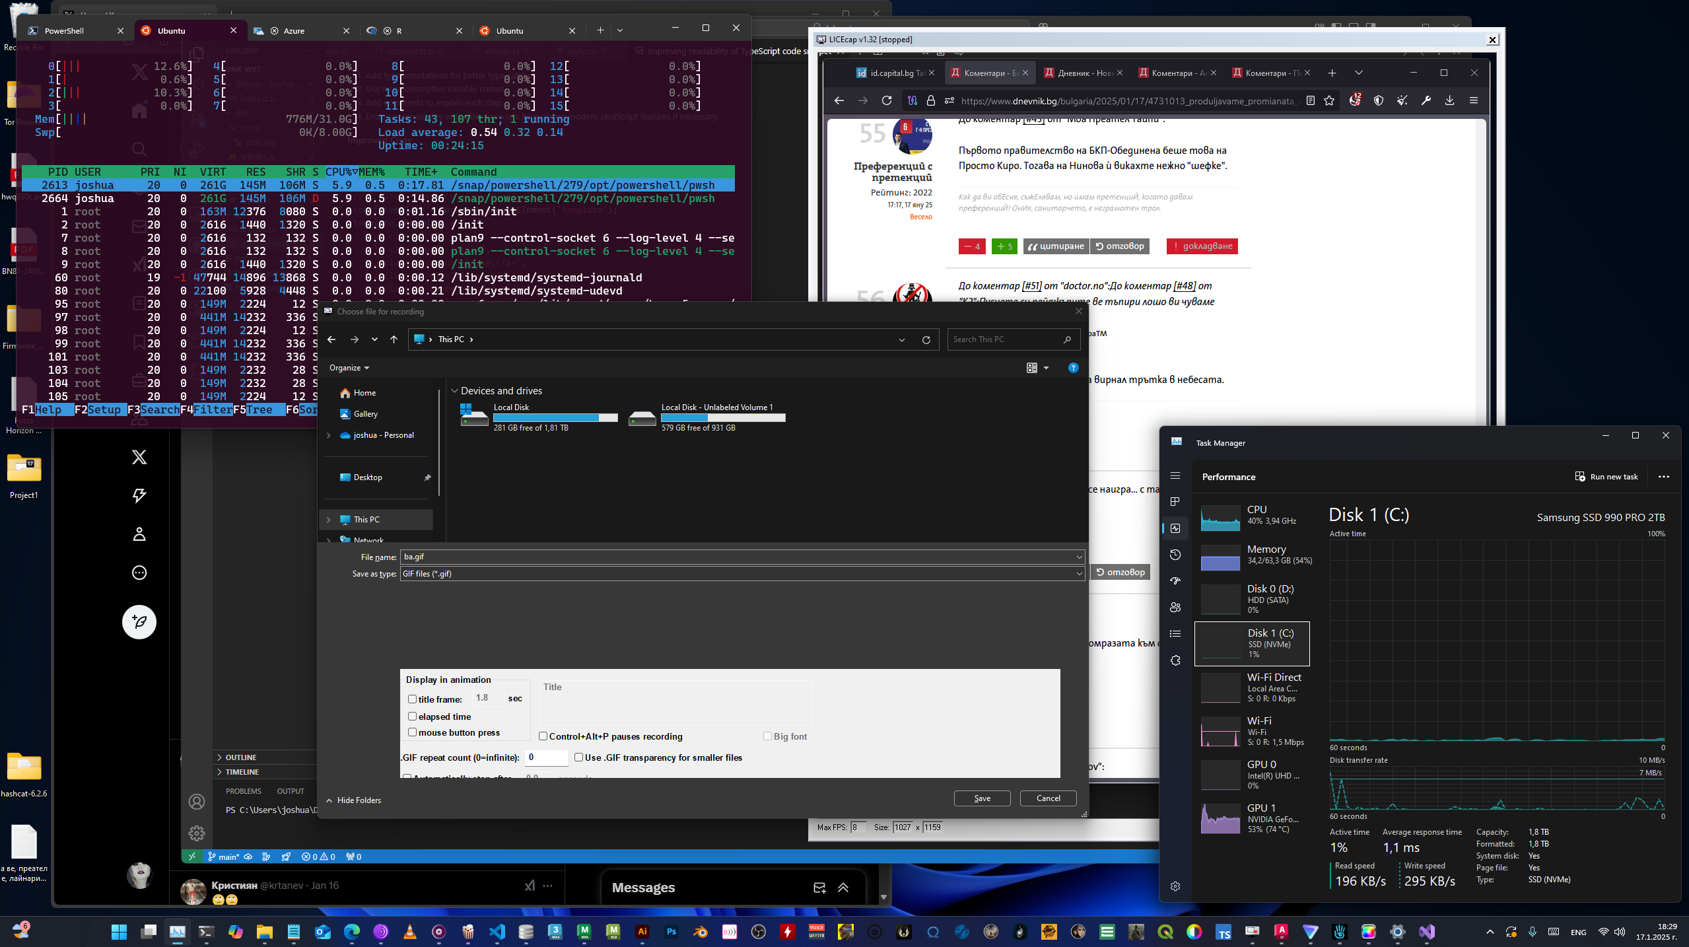The height and width of the screenshot is (947, 1689).
Task: Open Task Manager Services page icon
Action: pos(1175,660)
